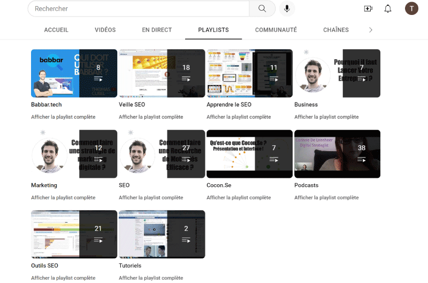Screen dimensions: 428x283
Task: Open the create video icon
Action: (368, 9)
